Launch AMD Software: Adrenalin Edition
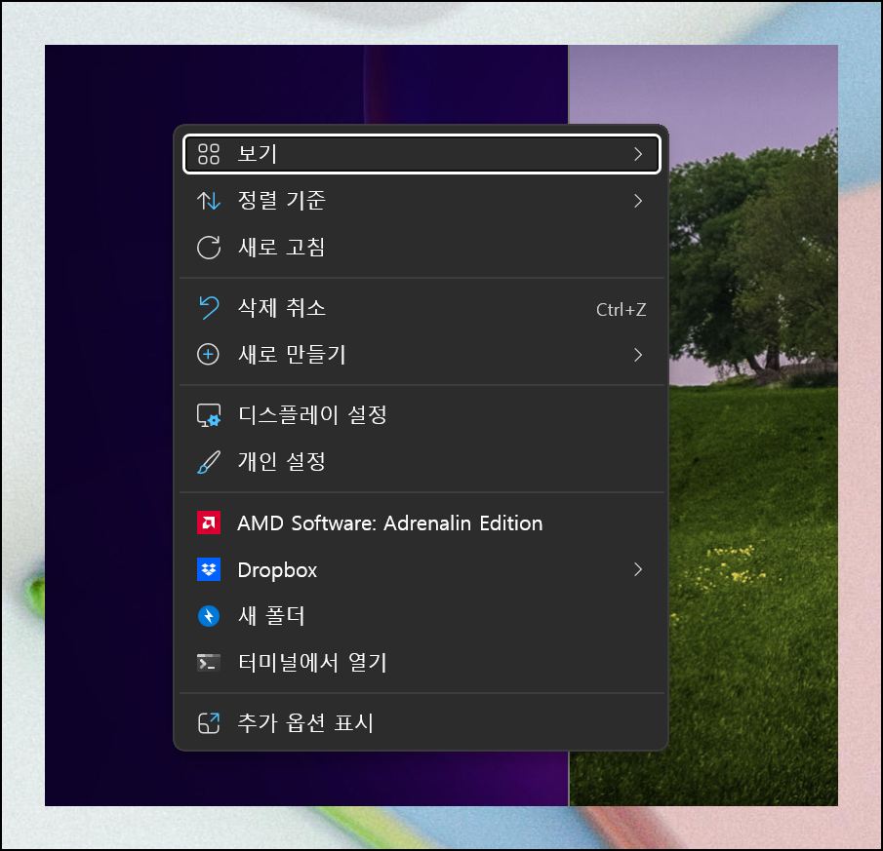This screenshot has width=883, height=851. point(421,523)
